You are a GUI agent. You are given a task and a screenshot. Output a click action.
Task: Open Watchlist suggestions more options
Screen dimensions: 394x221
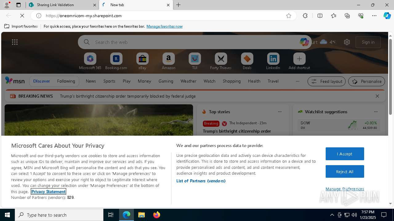[x=376, y=112]
